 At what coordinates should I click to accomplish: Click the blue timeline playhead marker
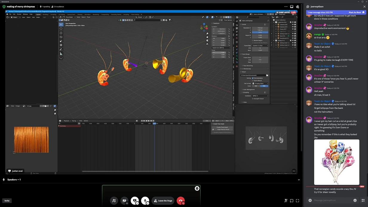click(x=154, y=123)
